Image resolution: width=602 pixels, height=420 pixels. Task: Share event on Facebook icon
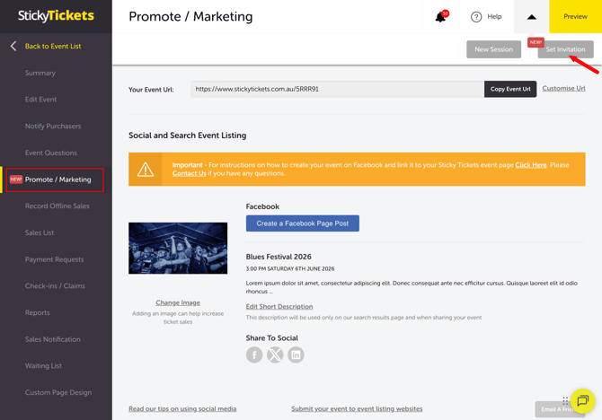254,354
